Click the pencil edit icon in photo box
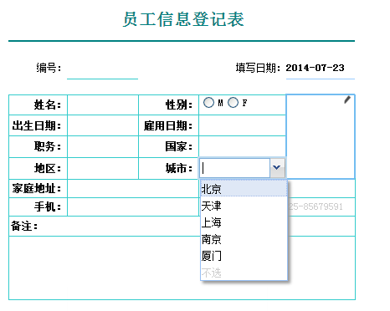 [347, 99]
